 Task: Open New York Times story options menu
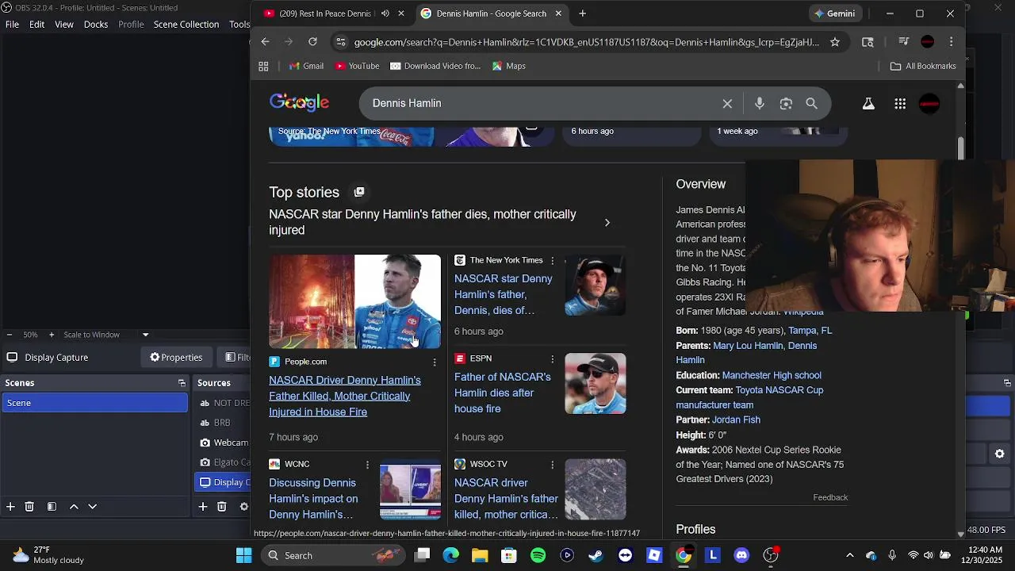[x=553, y=261]
